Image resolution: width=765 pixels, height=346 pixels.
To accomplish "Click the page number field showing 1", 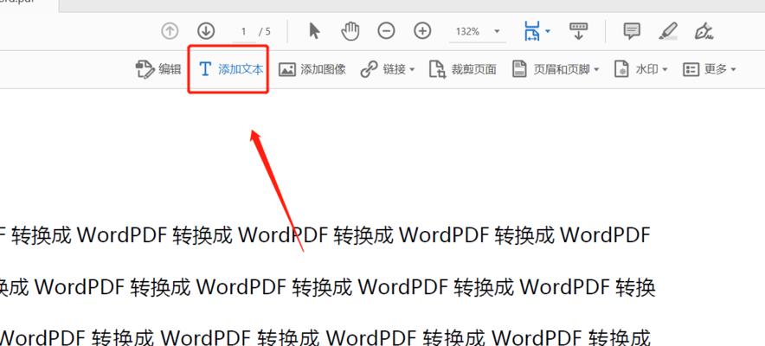I will [x=243, y=32].
